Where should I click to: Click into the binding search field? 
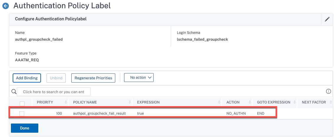pyautogui.click(x=53, y=92)
